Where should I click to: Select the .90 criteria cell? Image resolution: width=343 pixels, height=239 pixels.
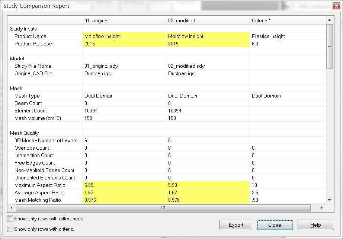pos(288,200)
